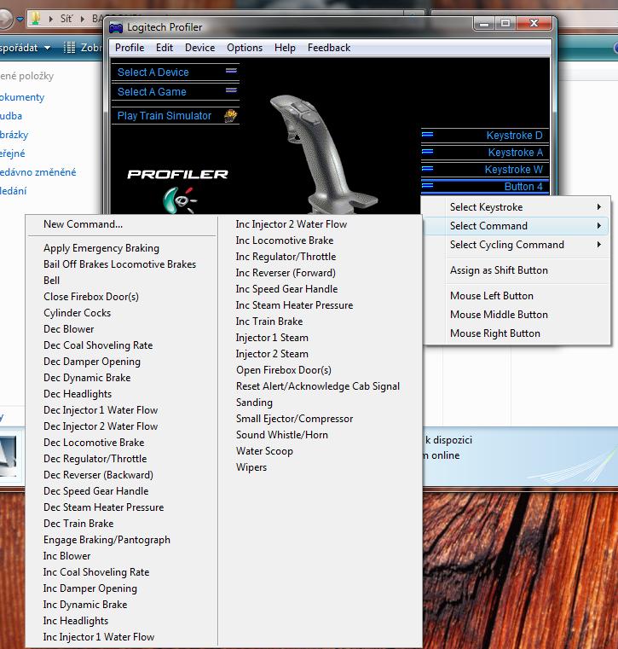Open the Options menu
618x649 pixels.
point(245,48)
